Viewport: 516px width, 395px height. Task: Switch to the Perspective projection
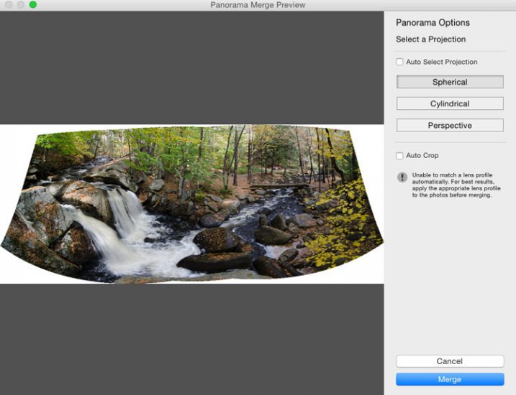pyautogui.click(x=450, y=126)
